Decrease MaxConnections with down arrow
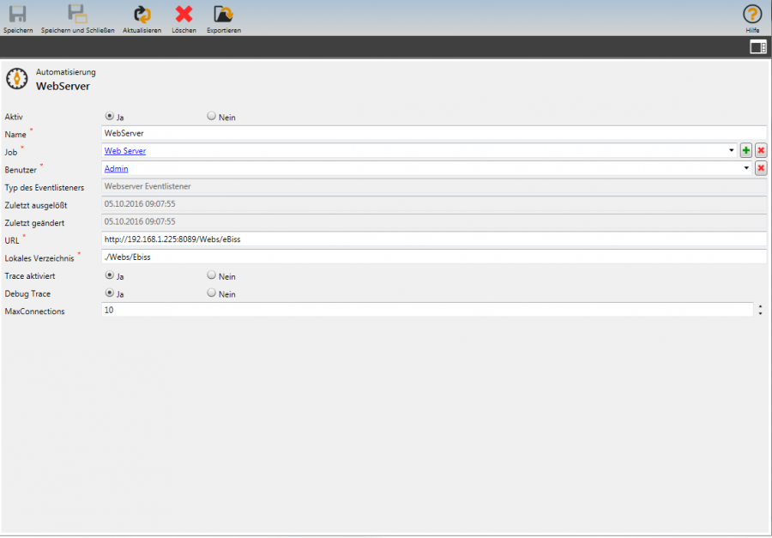Viewport: 772px width, 538px height. point(761,313)
